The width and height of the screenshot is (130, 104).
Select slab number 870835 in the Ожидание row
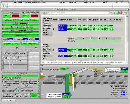click(62, 26)
